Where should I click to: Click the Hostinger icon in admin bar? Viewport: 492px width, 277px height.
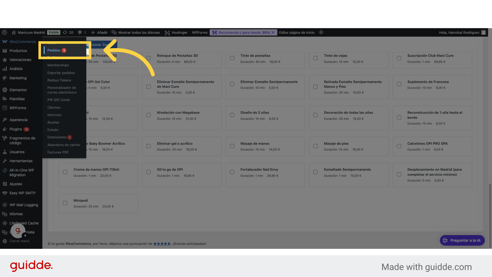pyautogui.click(x=167, y=33)
